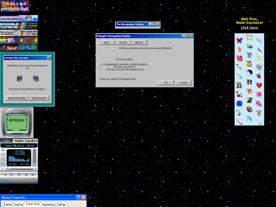Choose the magic wand cursor

pyautogui.click(x=259, y=50)
